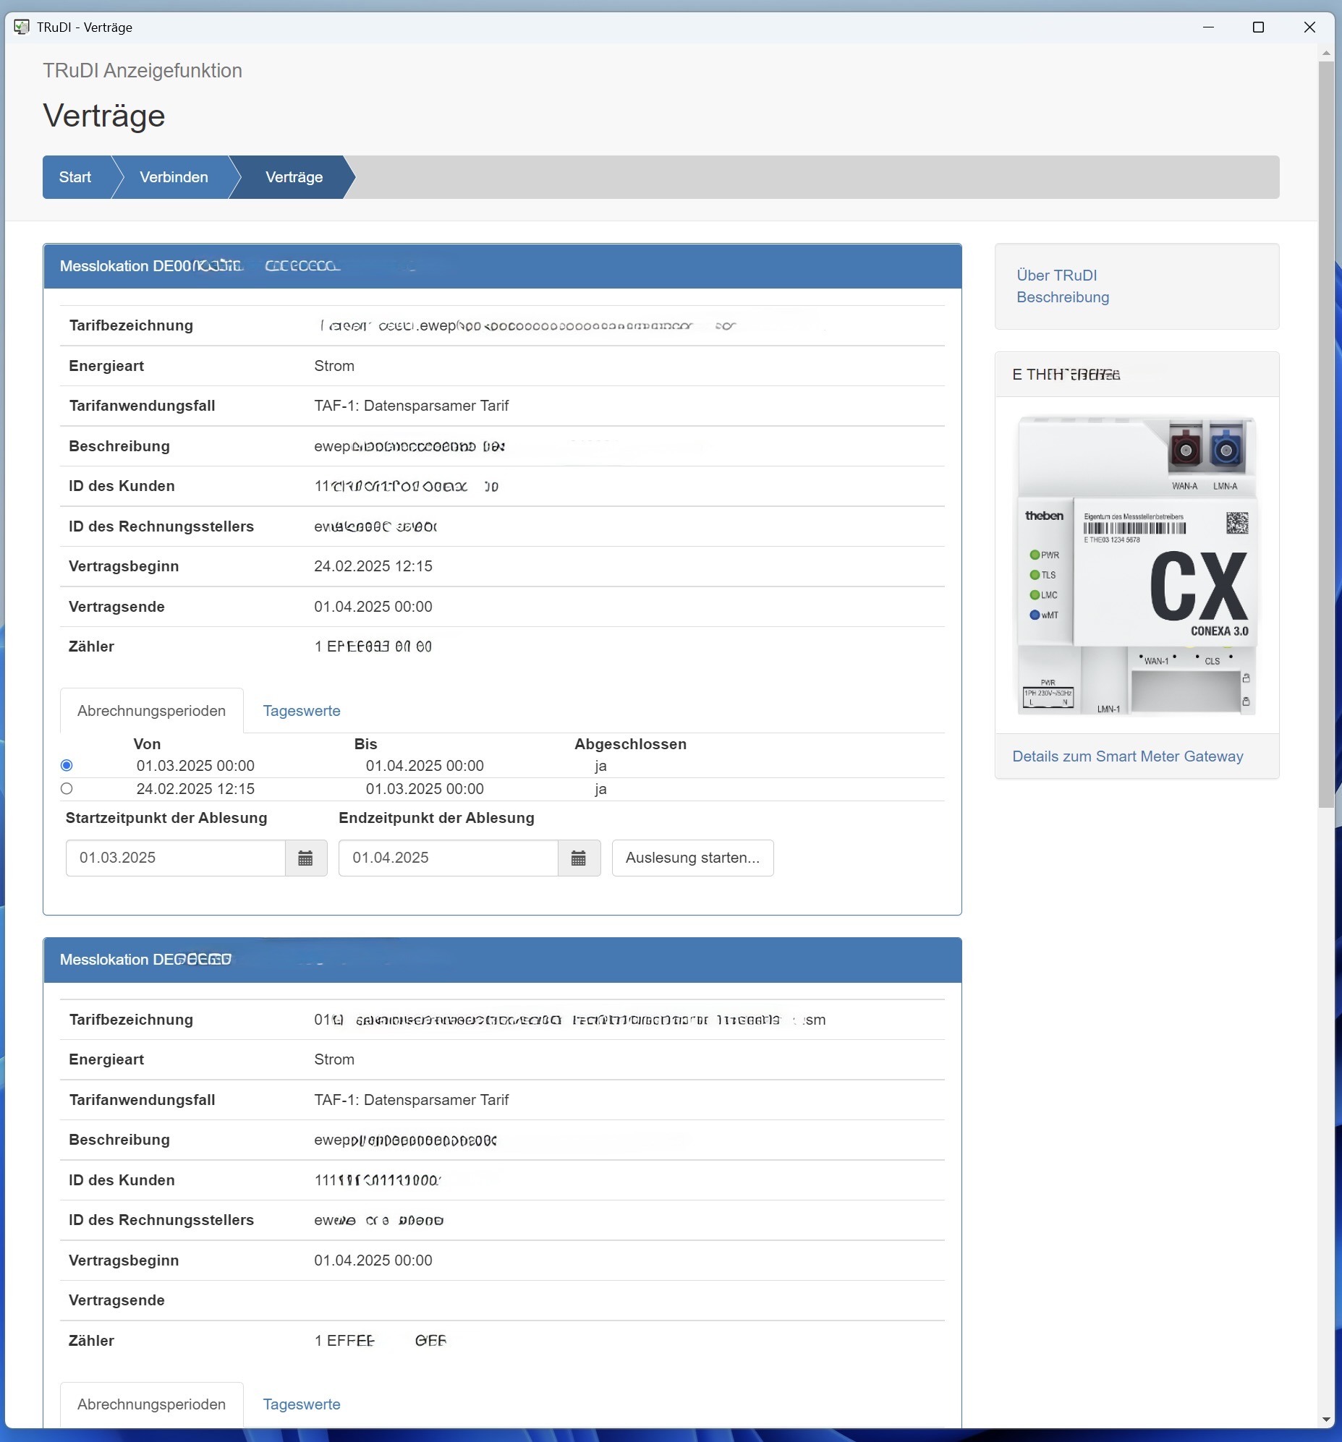This screenshot has height=1442, width=1342.
Task: Click the vertical scrollbar thumb
Action: [x=1326, y=435]
